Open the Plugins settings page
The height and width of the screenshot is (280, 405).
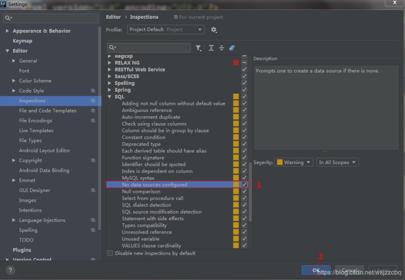click(22, 250)
